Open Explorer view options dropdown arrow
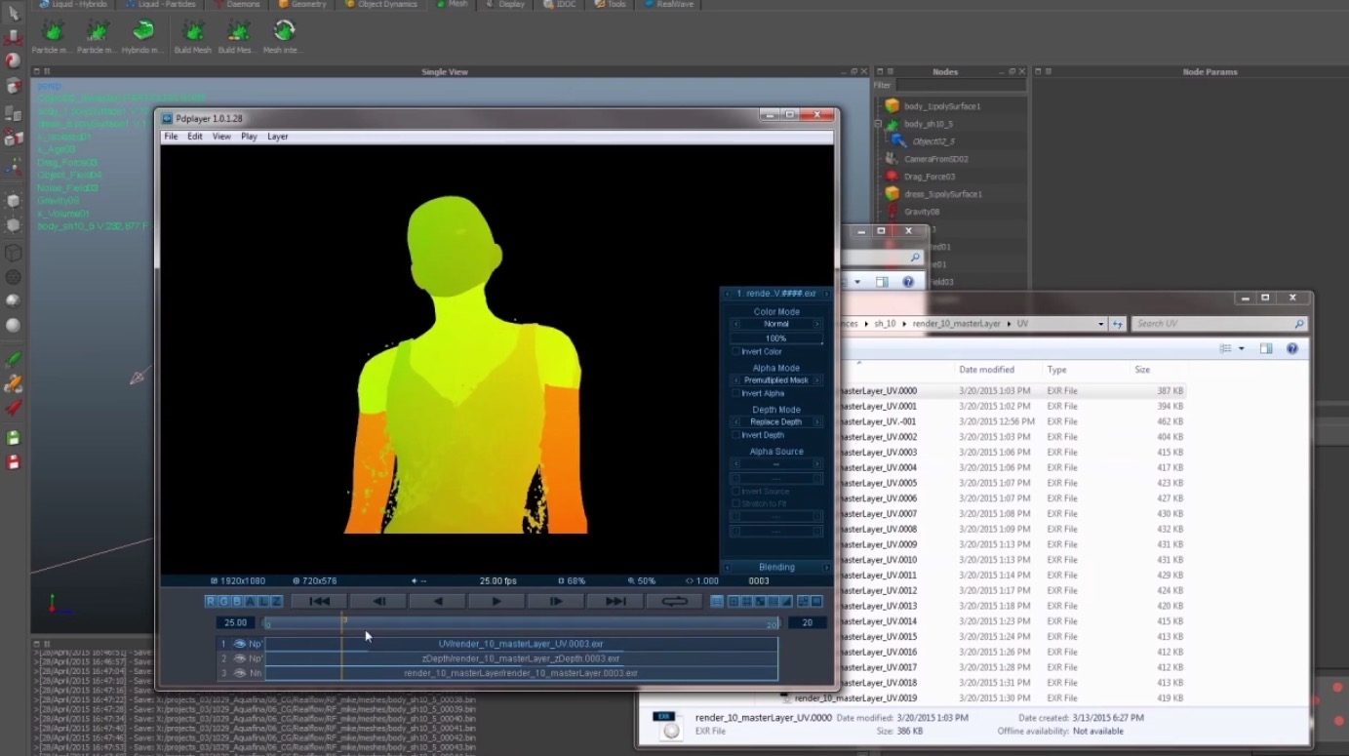The height and width of the screenshot is (756, 1349). point(1241,348)
